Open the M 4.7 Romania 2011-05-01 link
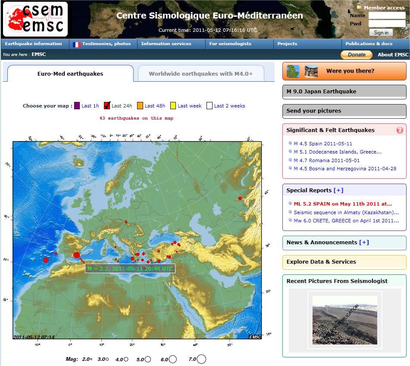The height and width of the screenshot is (366, 410). (x=327, y=160)
